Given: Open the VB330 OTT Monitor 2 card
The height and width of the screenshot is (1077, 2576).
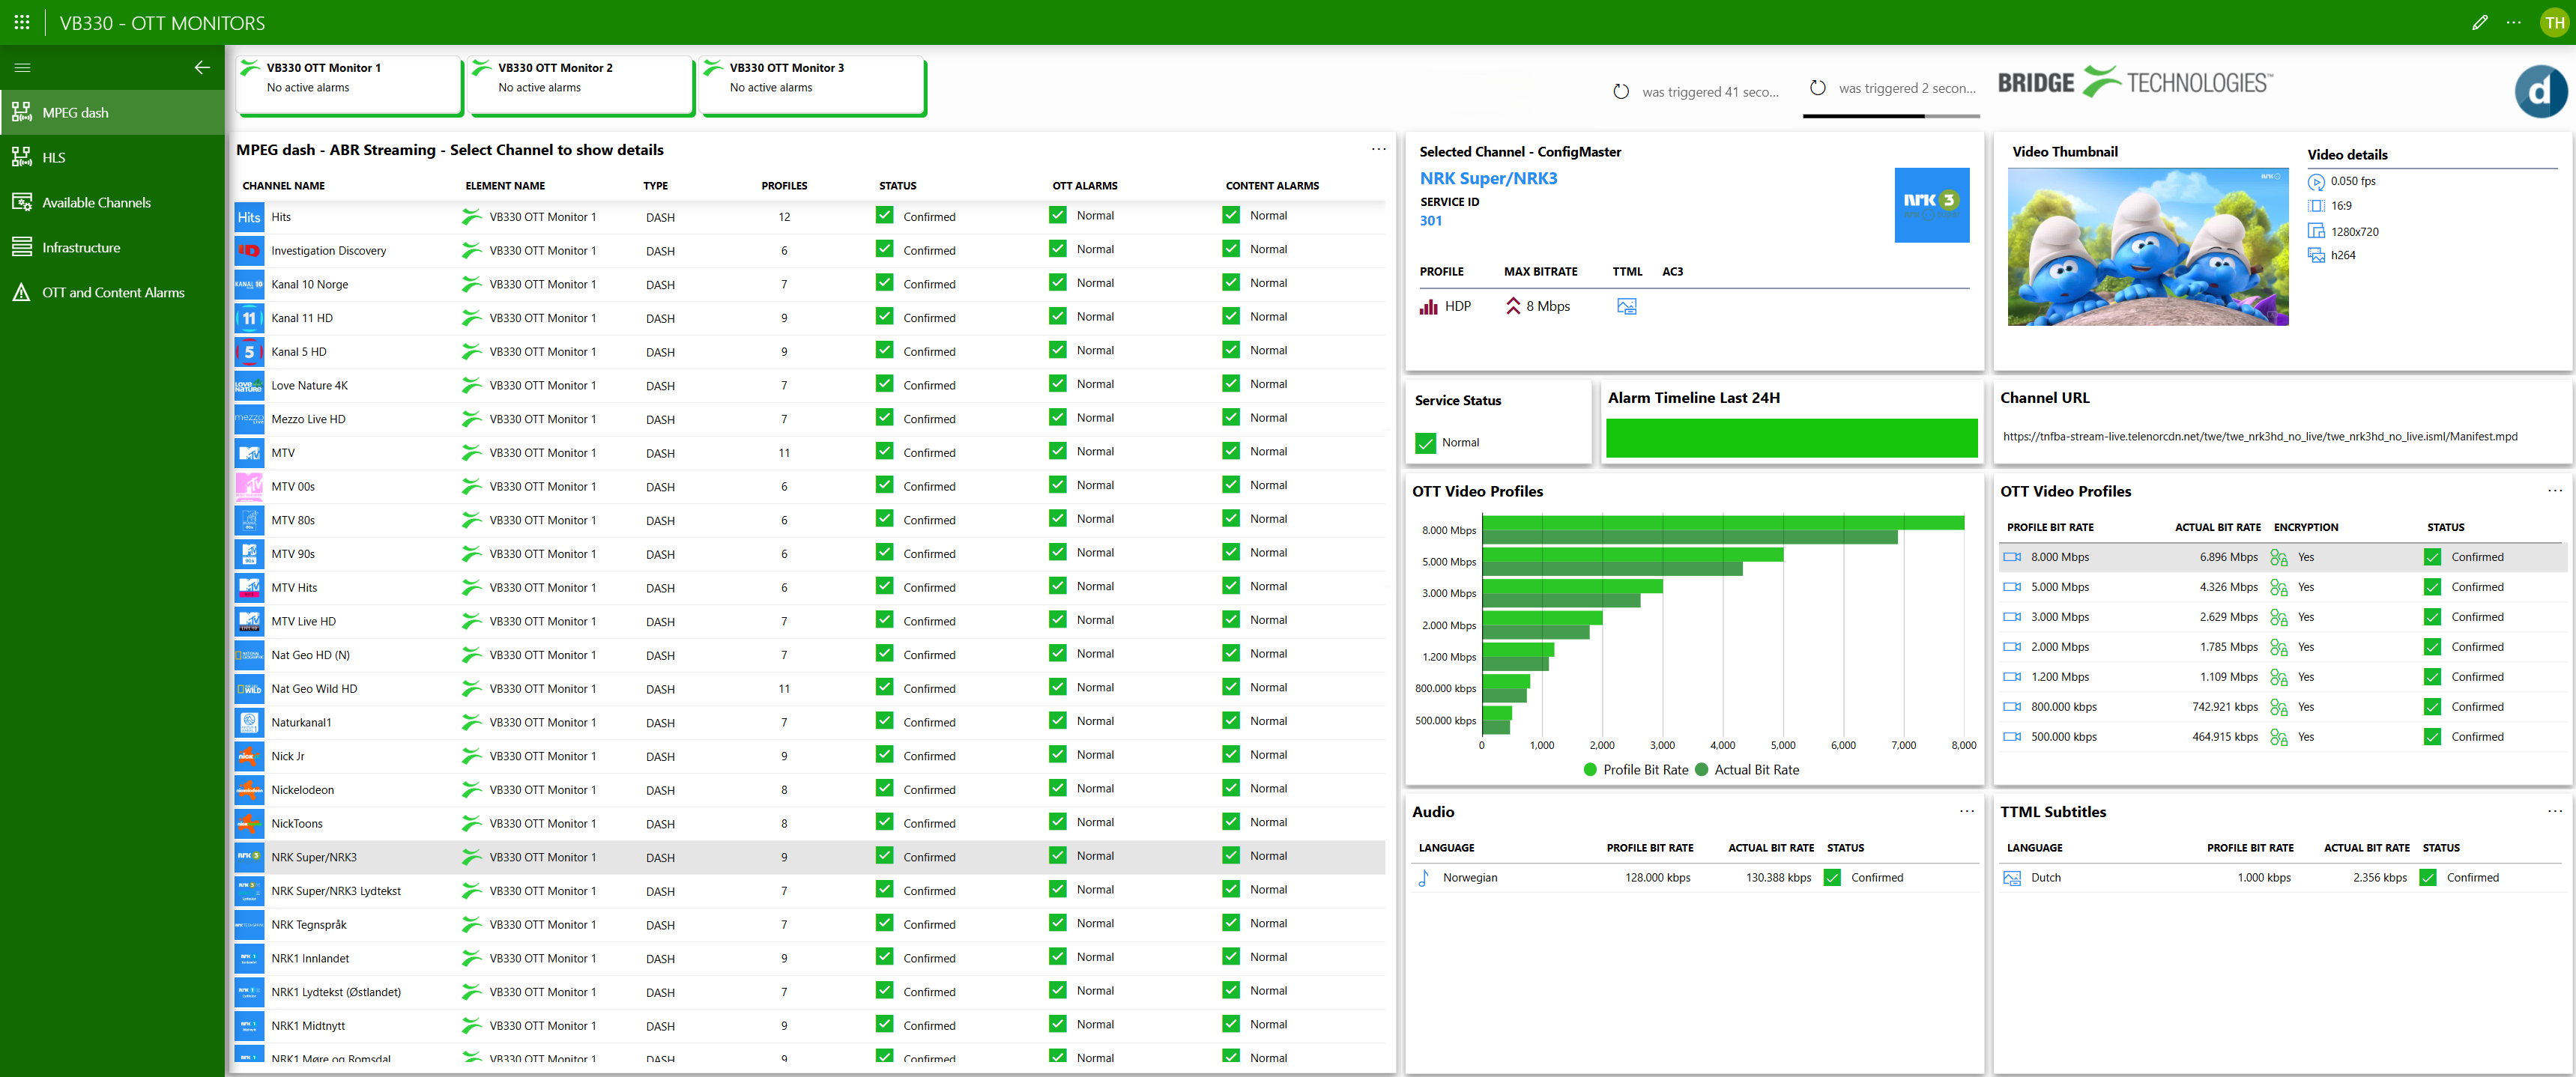Looking at the screenshot, I should [x=581, y=85].
